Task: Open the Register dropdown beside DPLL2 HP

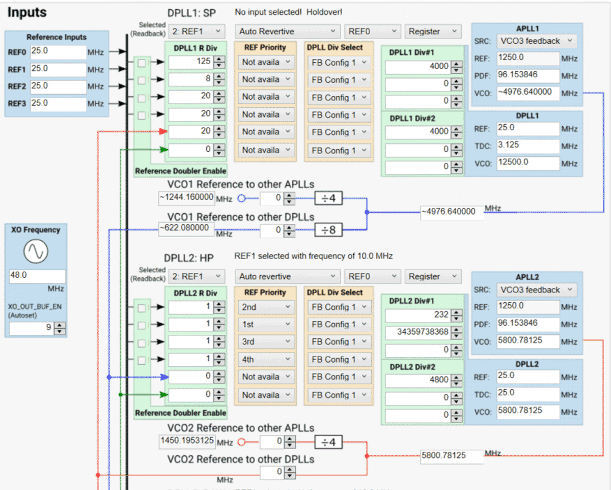Action: pyautogui.click(x=433, y=276)
